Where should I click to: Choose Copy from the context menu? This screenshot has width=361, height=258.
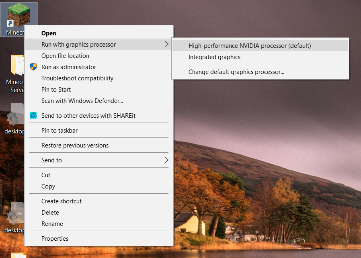[x=99, y=186]
